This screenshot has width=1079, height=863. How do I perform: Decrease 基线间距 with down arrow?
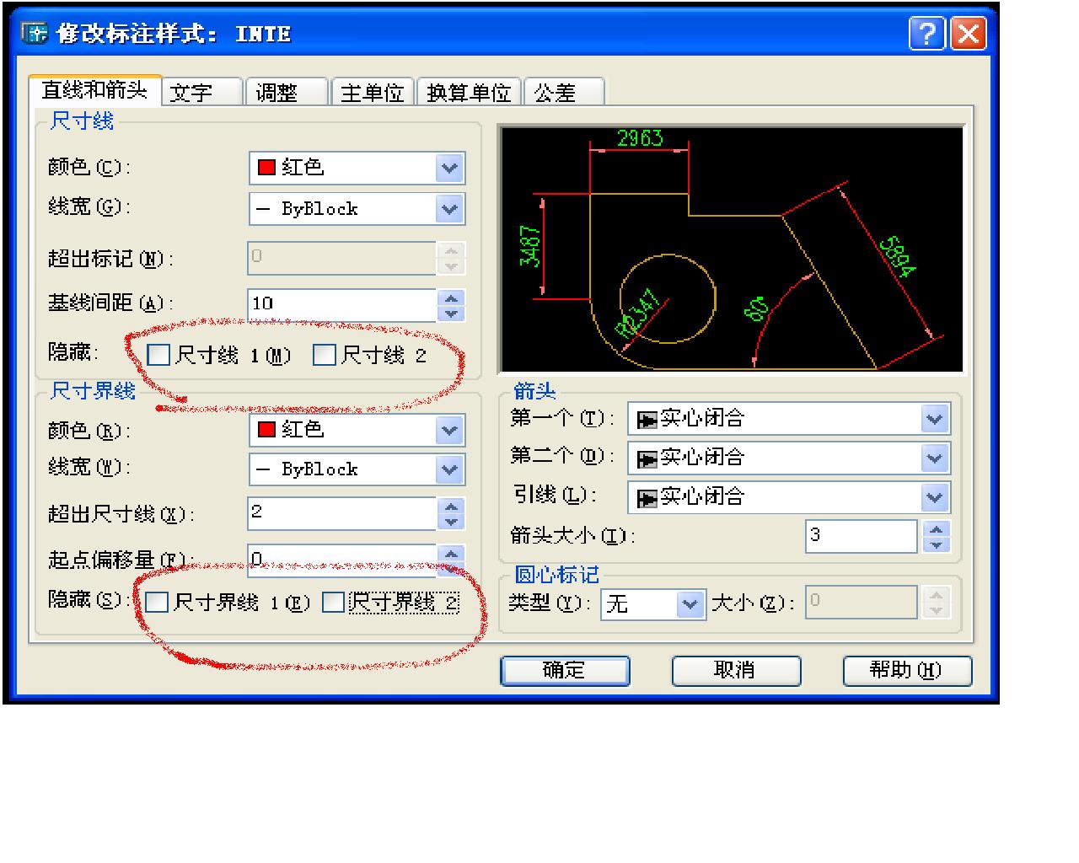click(x=452, y=314)
